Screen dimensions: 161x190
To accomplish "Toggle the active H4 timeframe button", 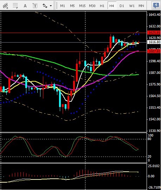I will pyautogui.click(x=112, y=6).
